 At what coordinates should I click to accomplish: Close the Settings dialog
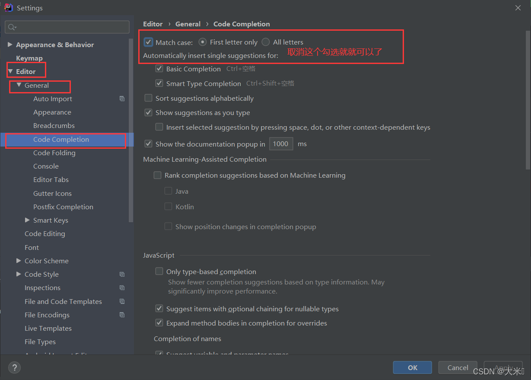click(x=518, y=8)
